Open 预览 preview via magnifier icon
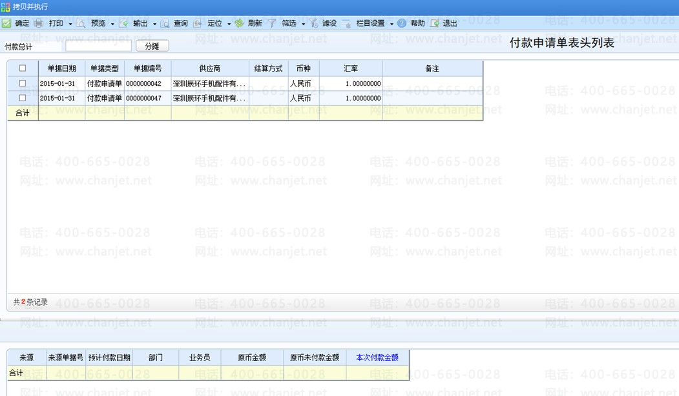 81,23
